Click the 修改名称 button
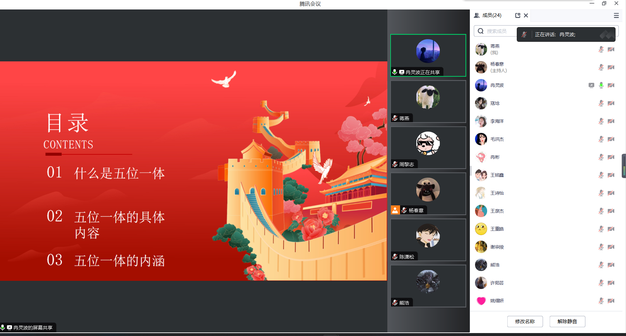 525,321
